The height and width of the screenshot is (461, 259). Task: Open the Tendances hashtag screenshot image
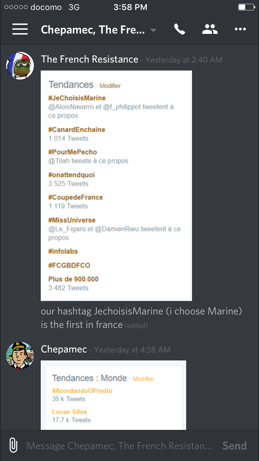click(116, 186)
